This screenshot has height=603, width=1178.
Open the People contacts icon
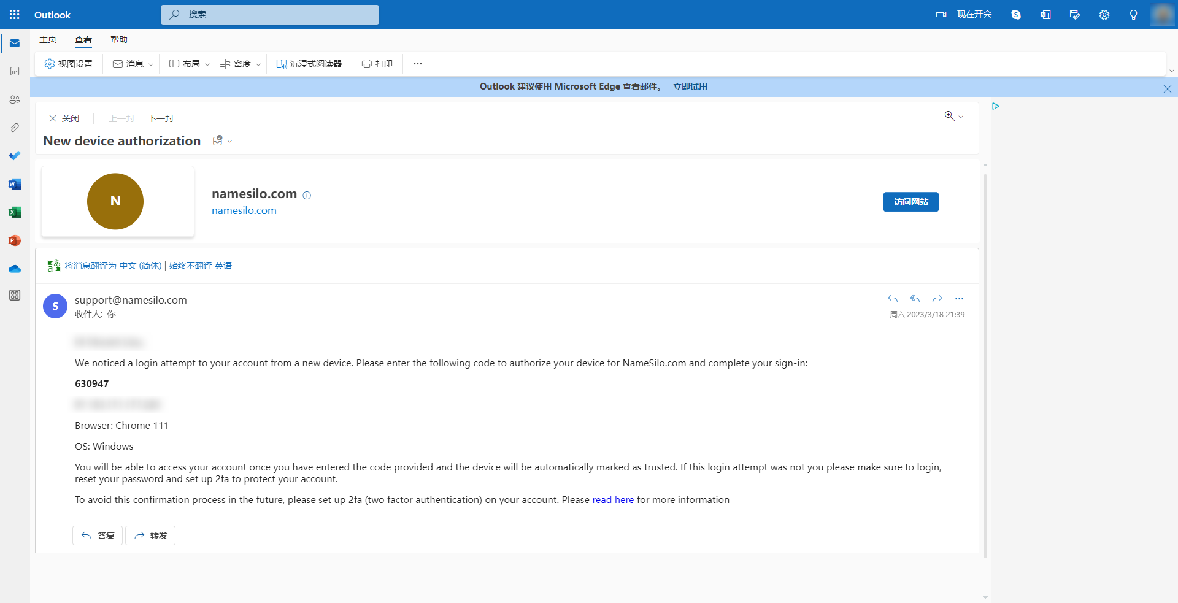point(15,99)
